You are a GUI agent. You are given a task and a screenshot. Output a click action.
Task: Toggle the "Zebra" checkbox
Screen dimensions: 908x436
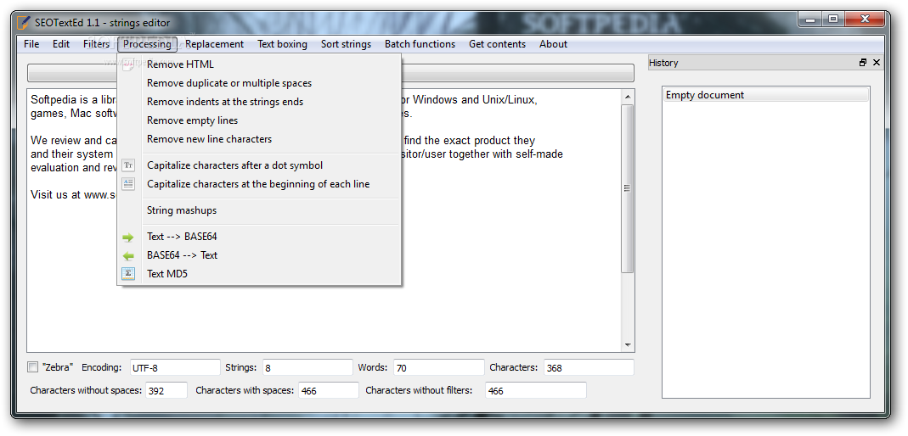33,367
